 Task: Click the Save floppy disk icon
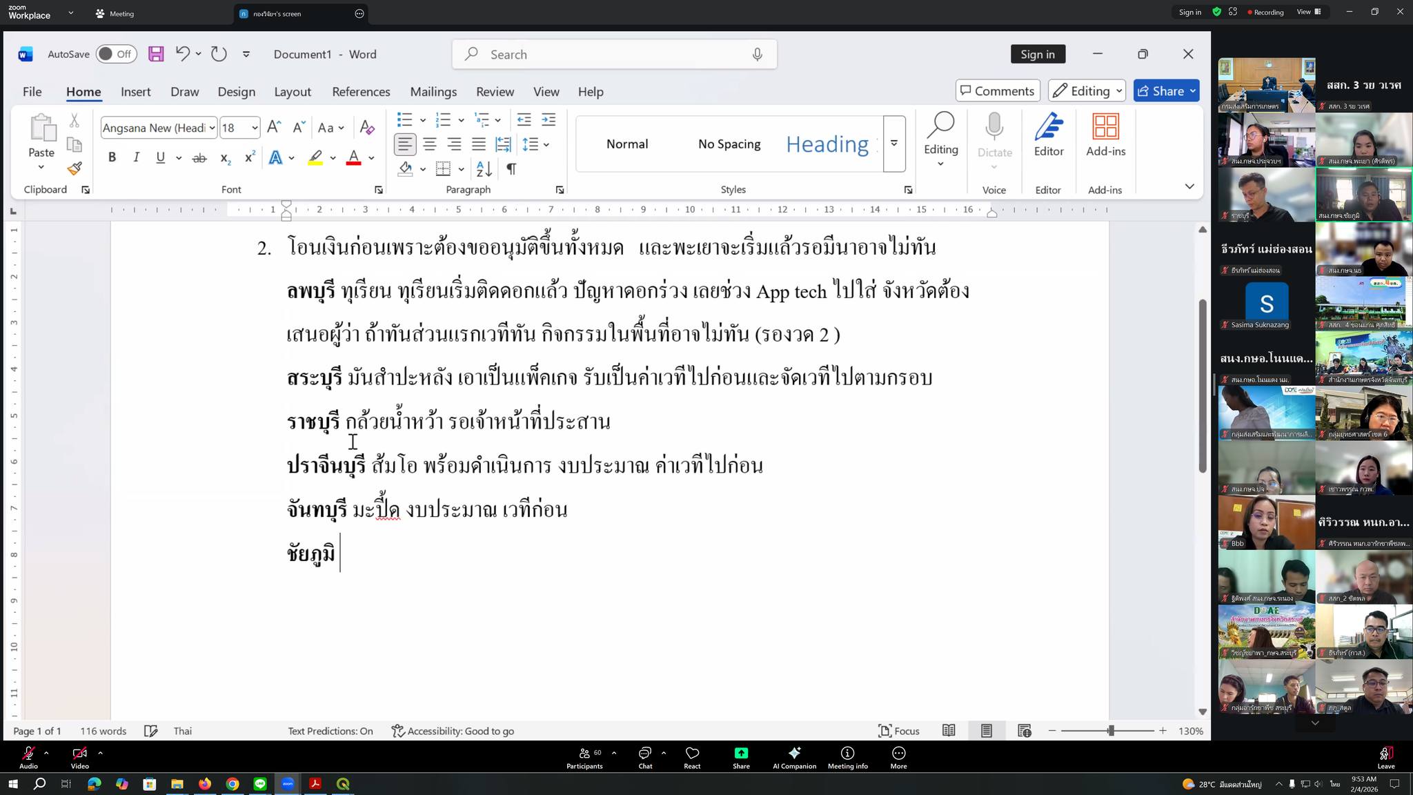[x=156, y=54]
